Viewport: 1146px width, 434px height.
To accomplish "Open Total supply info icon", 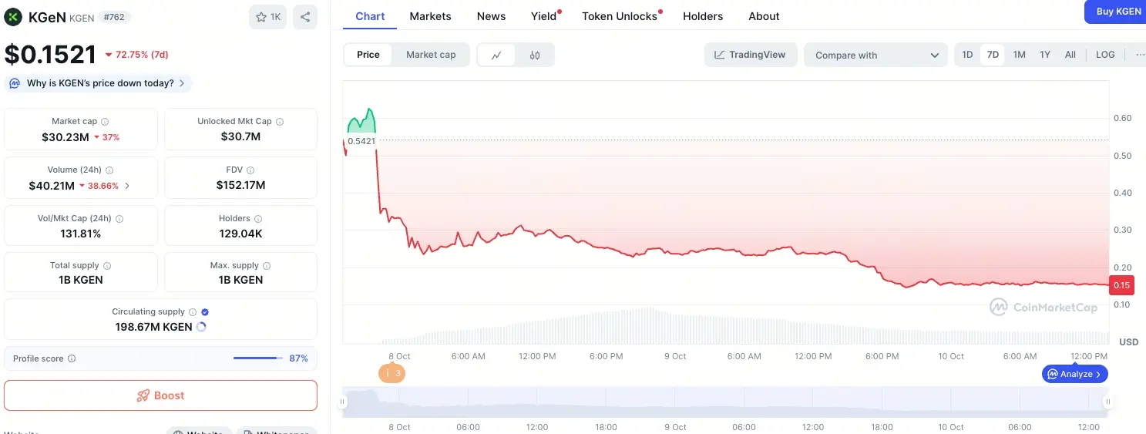I will tap(107, 266).
